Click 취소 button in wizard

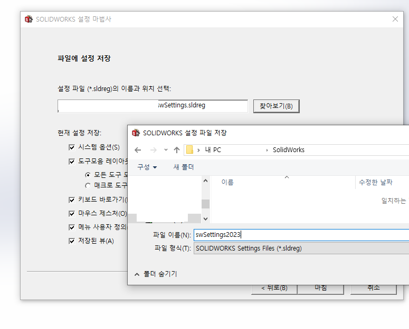tap(374, 290)
